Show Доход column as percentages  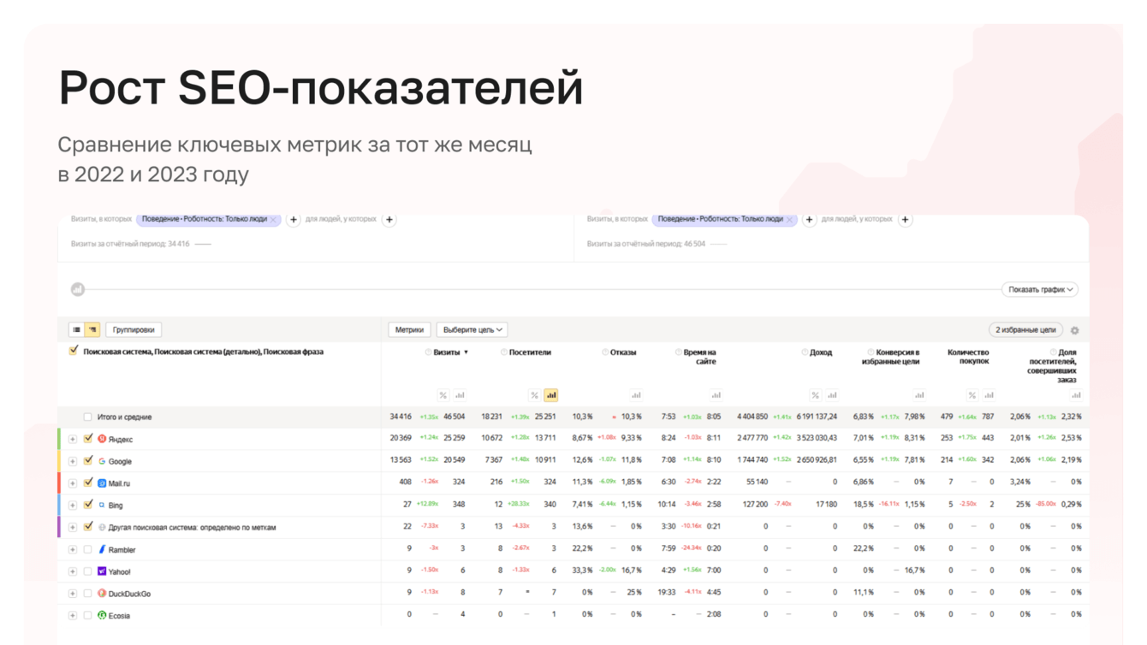click(x=815, y=395)
